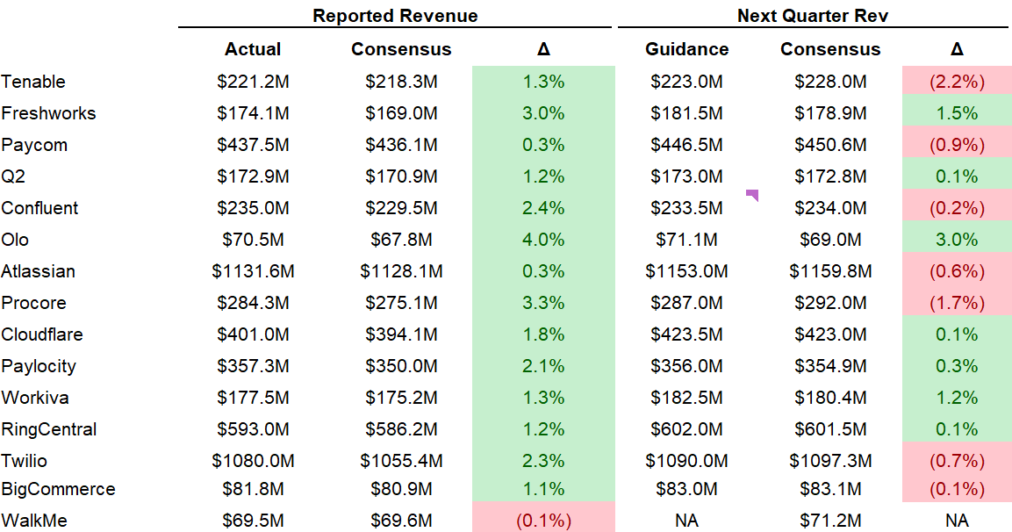Click BigCommerce consensus $80.9M cell
The image size is (1012, 532).
tap(401, 489)
